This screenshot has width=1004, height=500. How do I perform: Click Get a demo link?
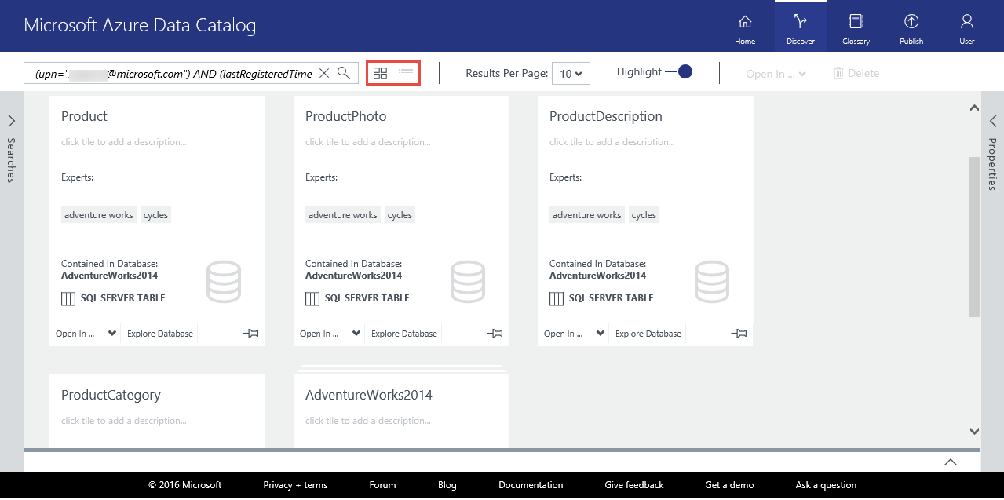pyautogui.click(x=729, y=485)
